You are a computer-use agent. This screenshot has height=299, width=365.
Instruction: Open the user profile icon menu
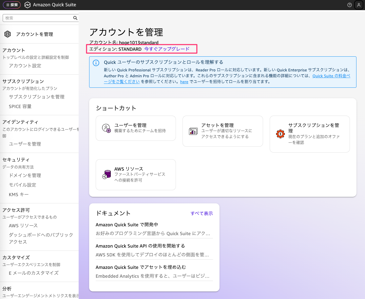[358, 5]
